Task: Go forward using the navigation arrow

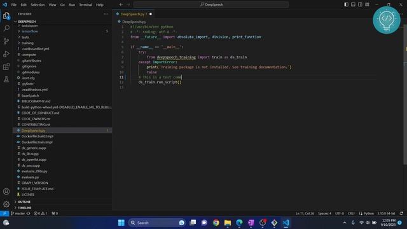Action: (x=128, y=4)
